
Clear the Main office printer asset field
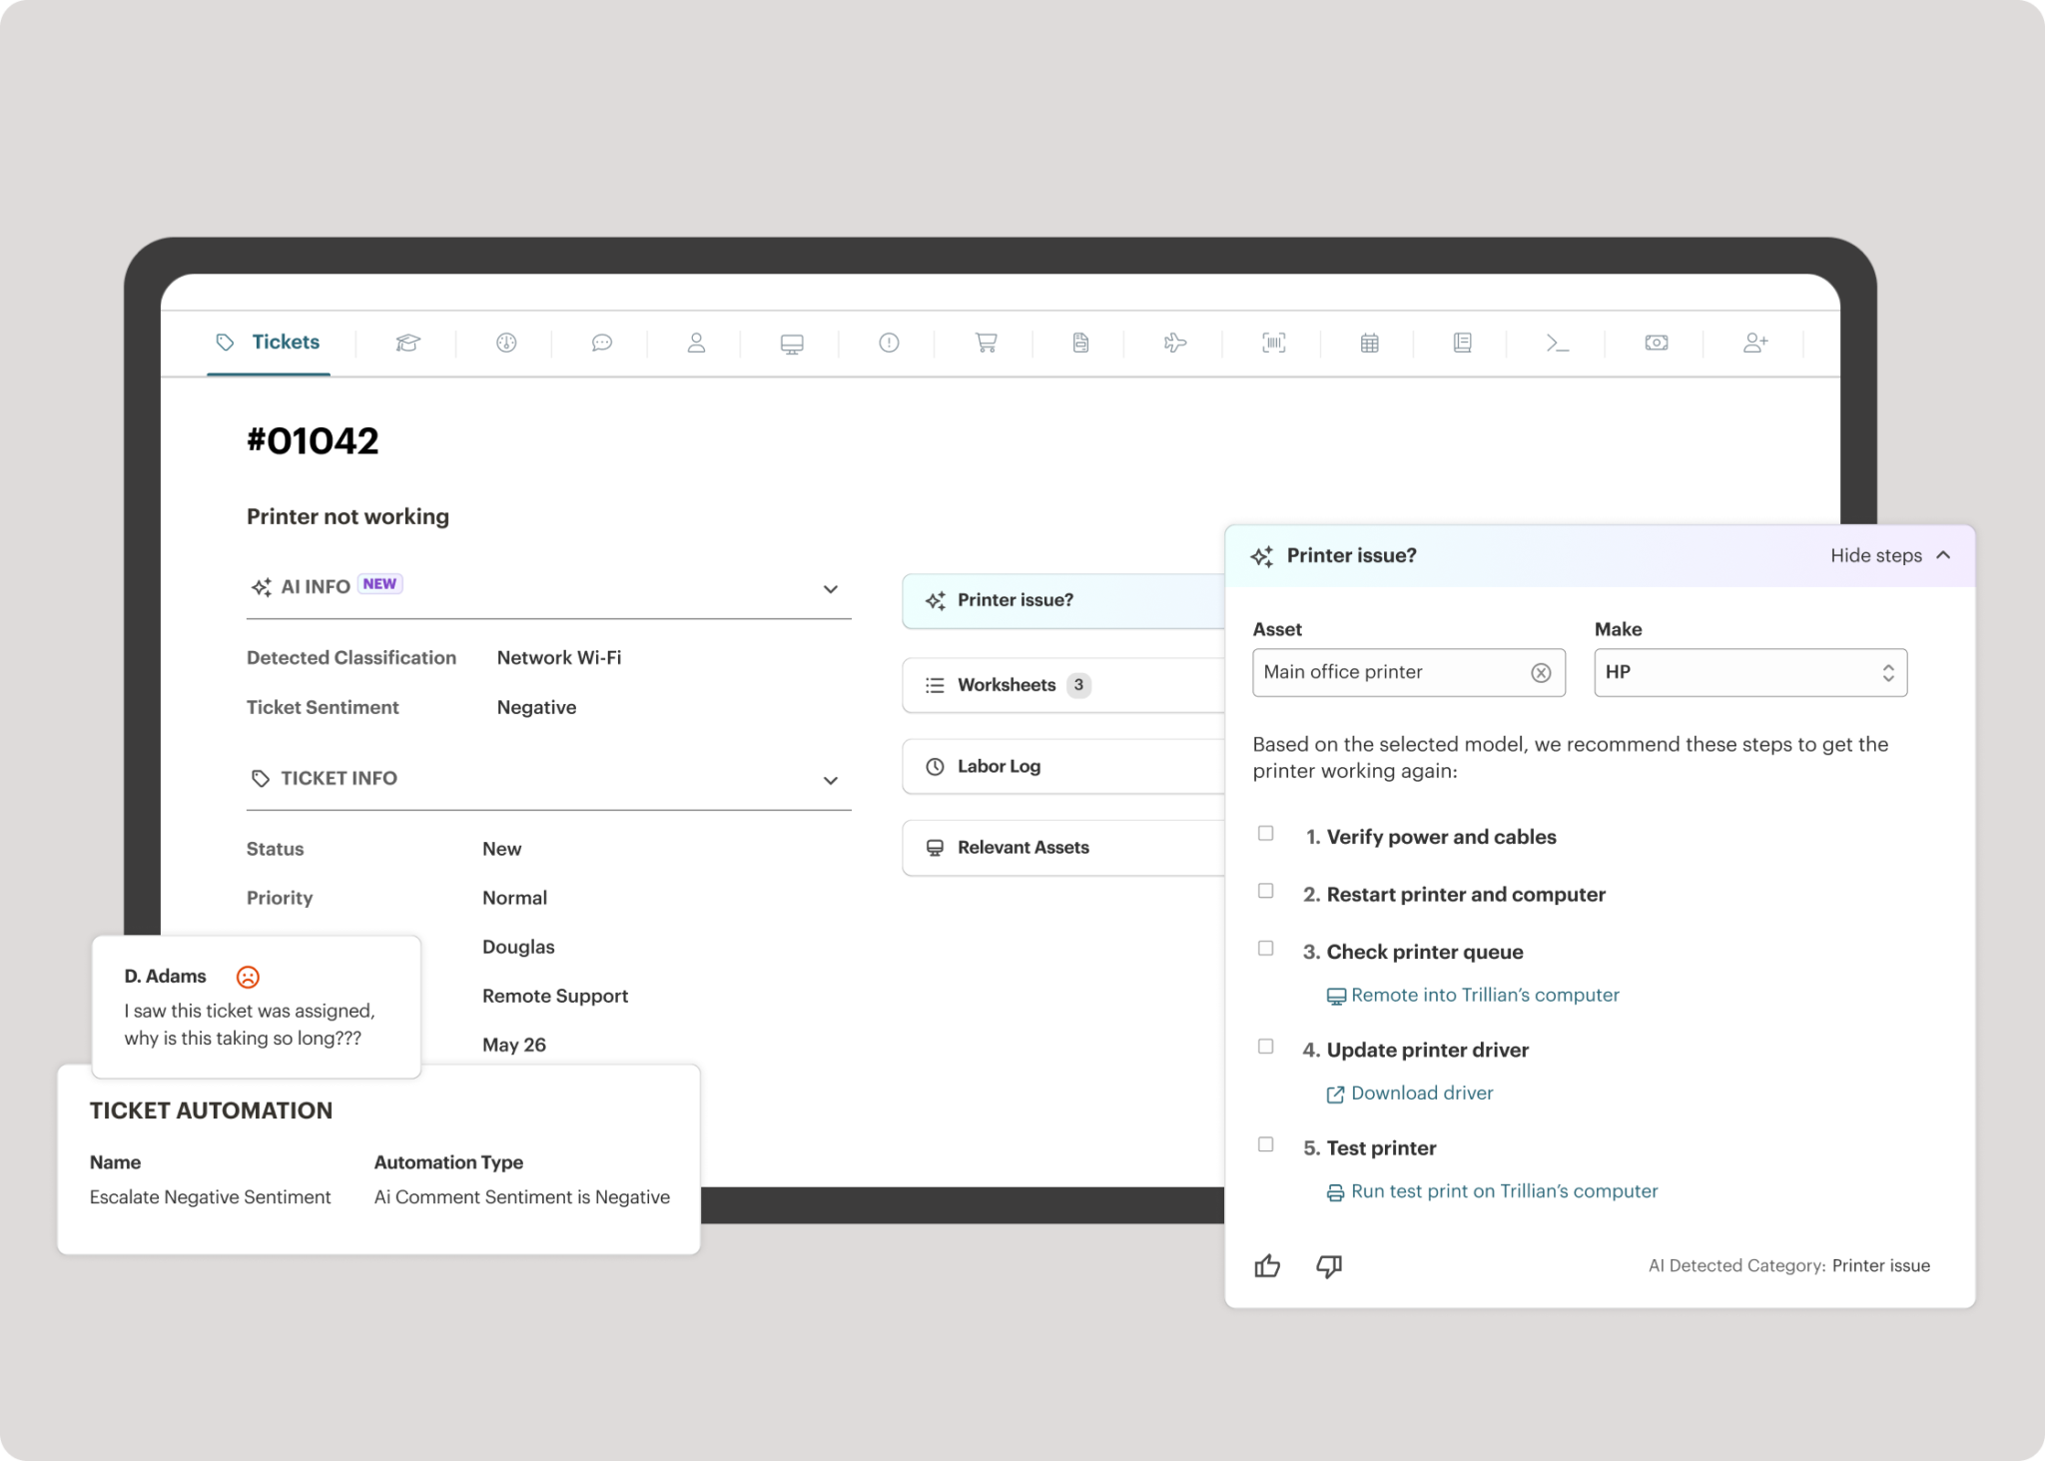pos(1542,672)
